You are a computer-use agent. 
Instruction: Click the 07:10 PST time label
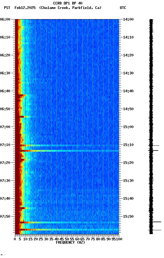coord(5,145)
